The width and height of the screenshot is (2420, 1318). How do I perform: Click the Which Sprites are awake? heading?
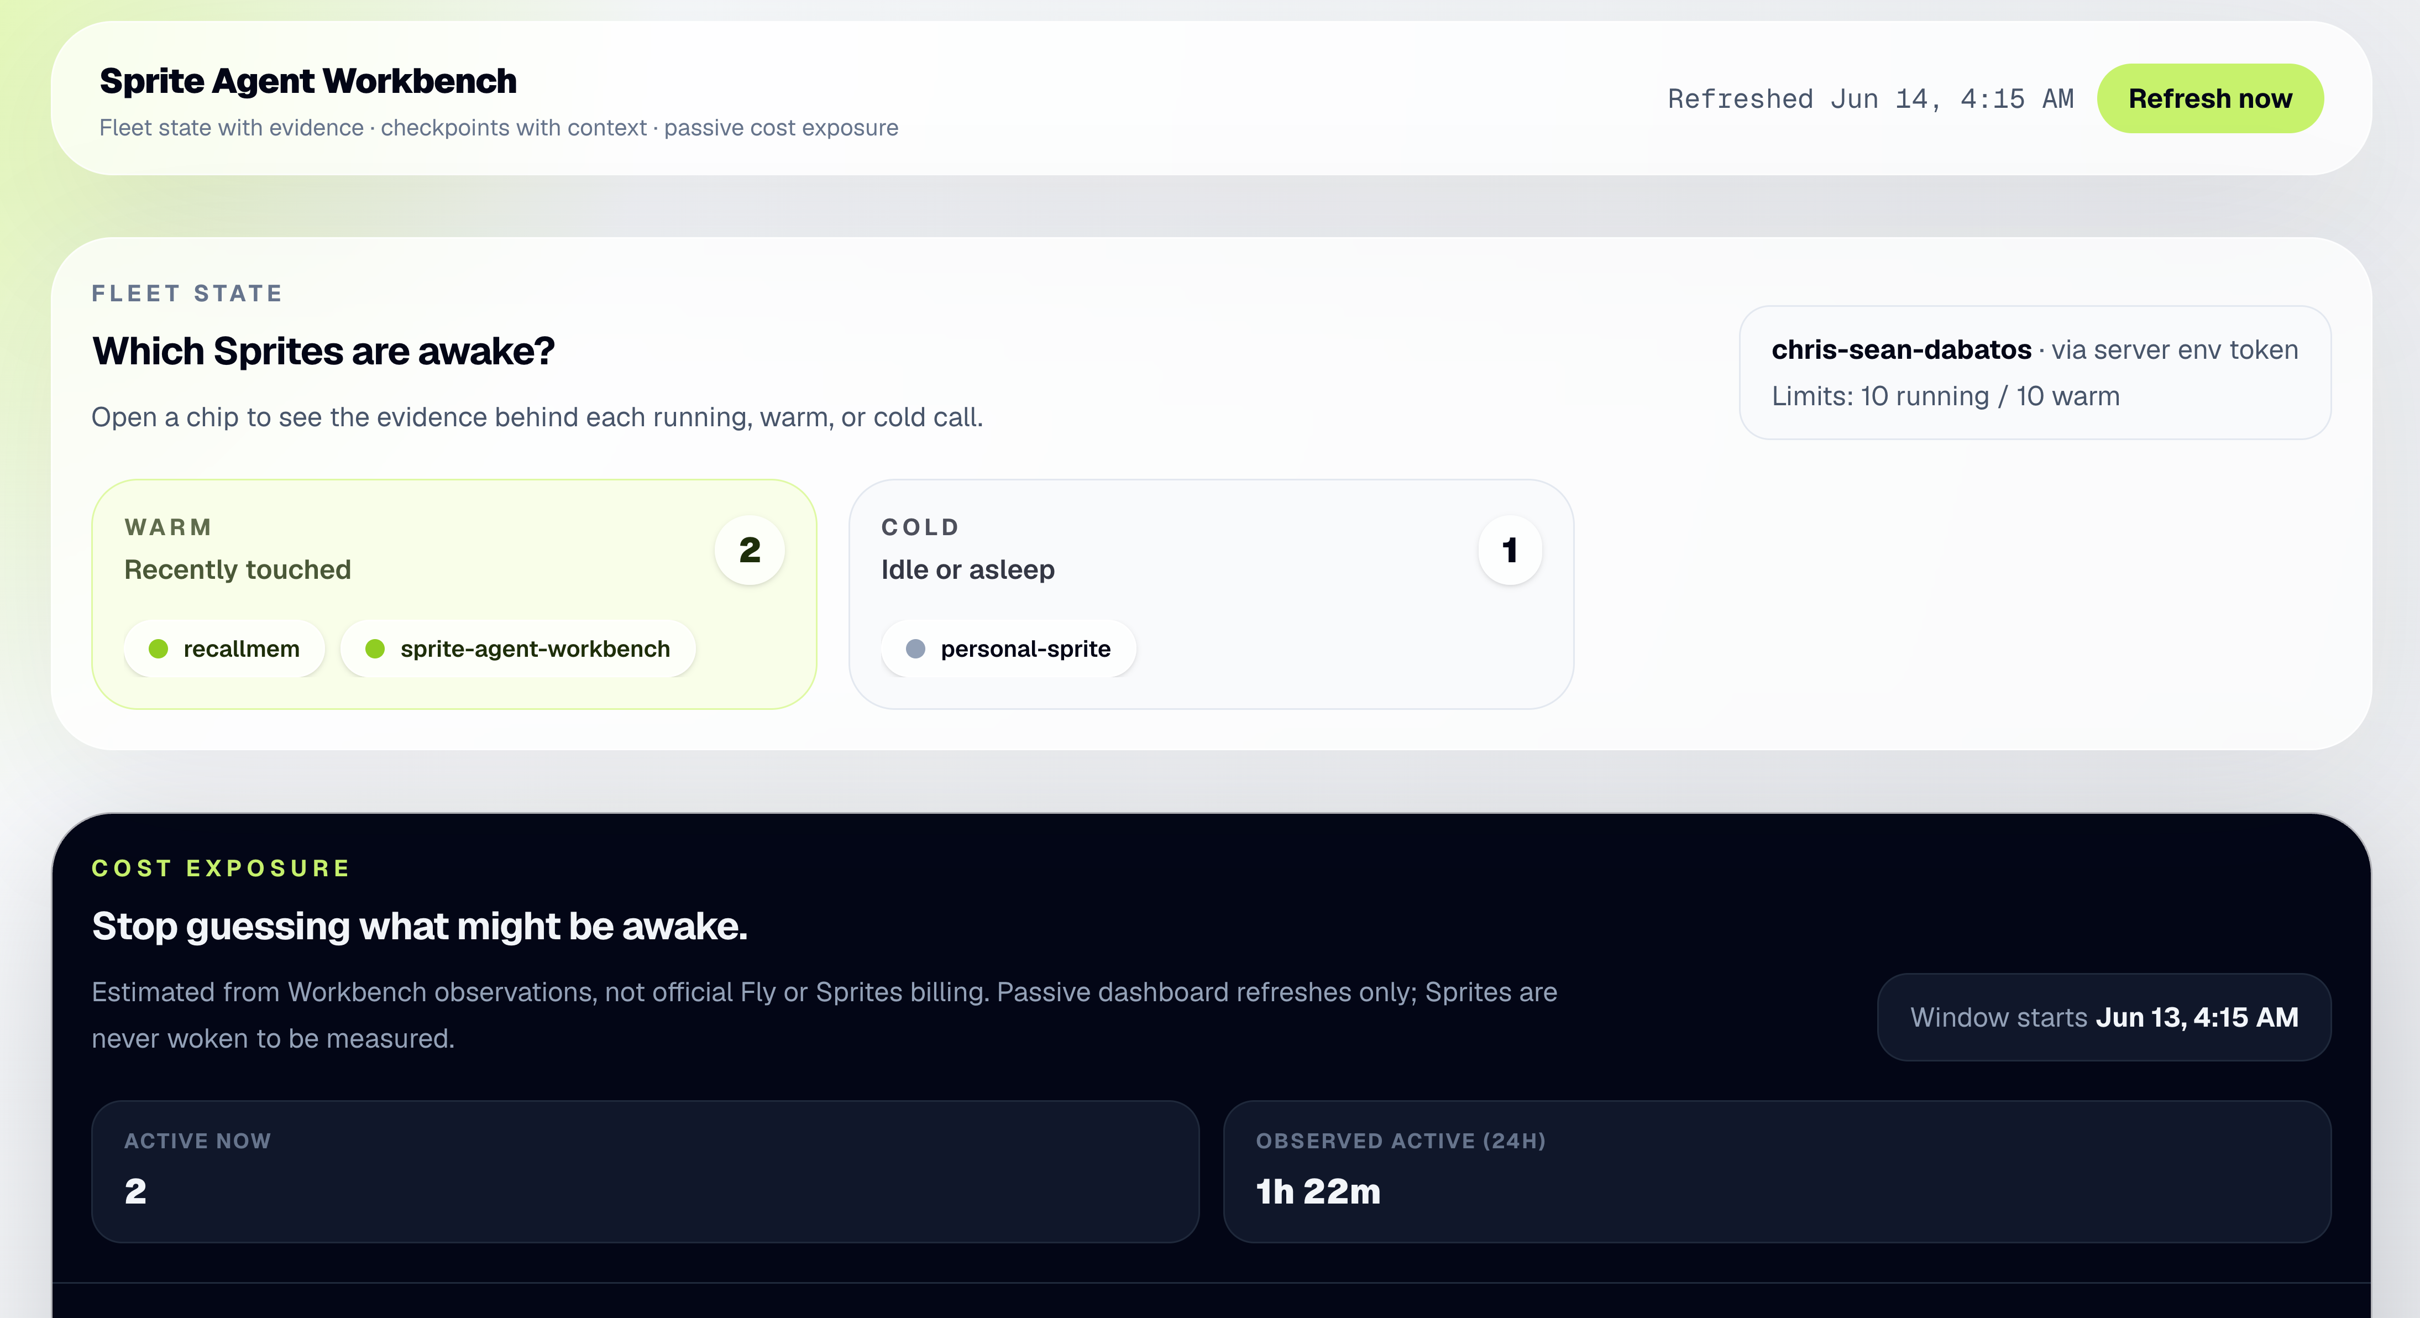323,352
